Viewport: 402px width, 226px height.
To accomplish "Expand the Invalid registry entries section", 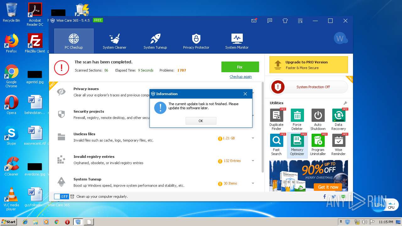I will (253, 161).
